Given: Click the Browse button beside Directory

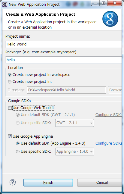Looking at the screenshot, I should coord(115,90).
